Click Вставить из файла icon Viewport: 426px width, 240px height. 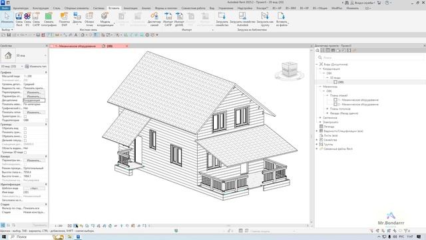click(x=282, y=19)
